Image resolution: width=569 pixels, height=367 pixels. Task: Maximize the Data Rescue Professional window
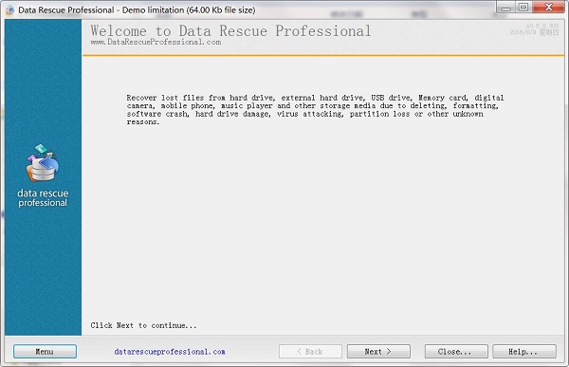[x=523, y=8]
